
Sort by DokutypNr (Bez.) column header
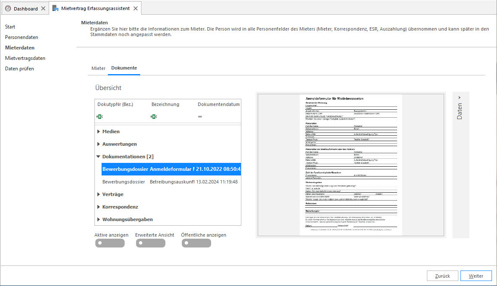(115, 104)
